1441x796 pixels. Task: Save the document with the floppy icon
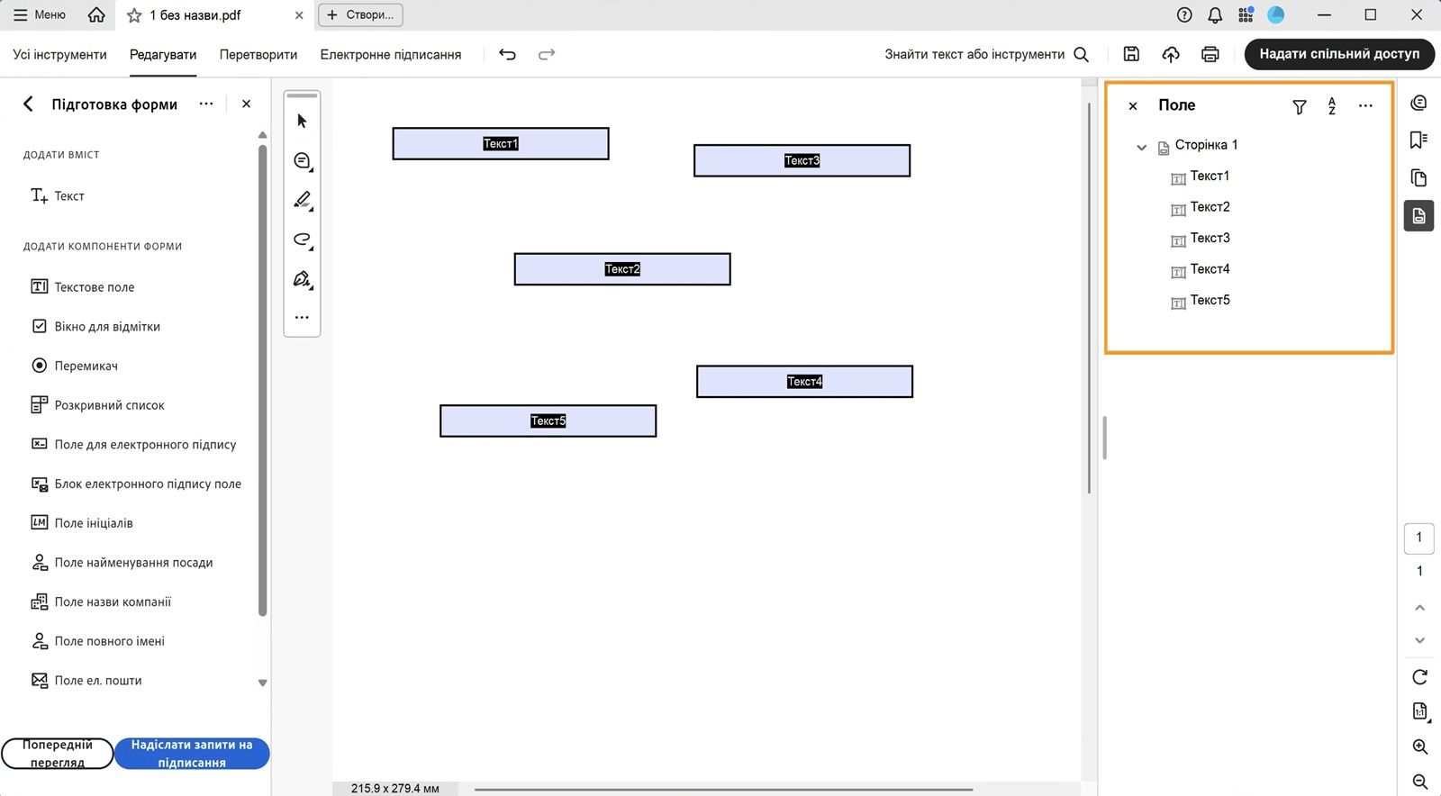pyautogui.click(x=1131, y=54)
